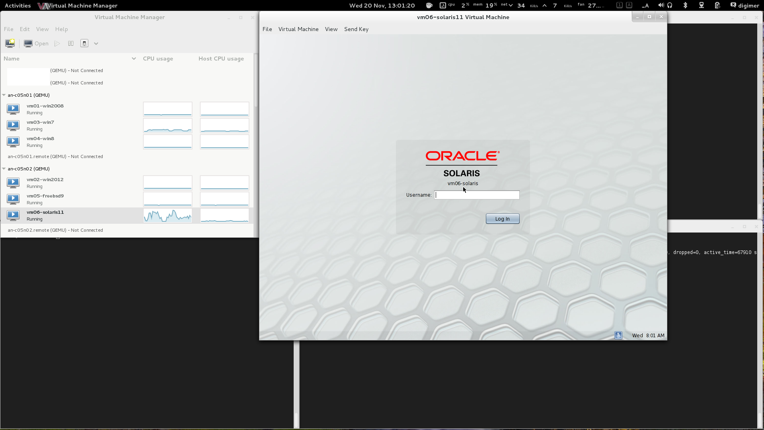Select vm06-solaris11 name text
The image size is (764, 430).
[45, 212]
